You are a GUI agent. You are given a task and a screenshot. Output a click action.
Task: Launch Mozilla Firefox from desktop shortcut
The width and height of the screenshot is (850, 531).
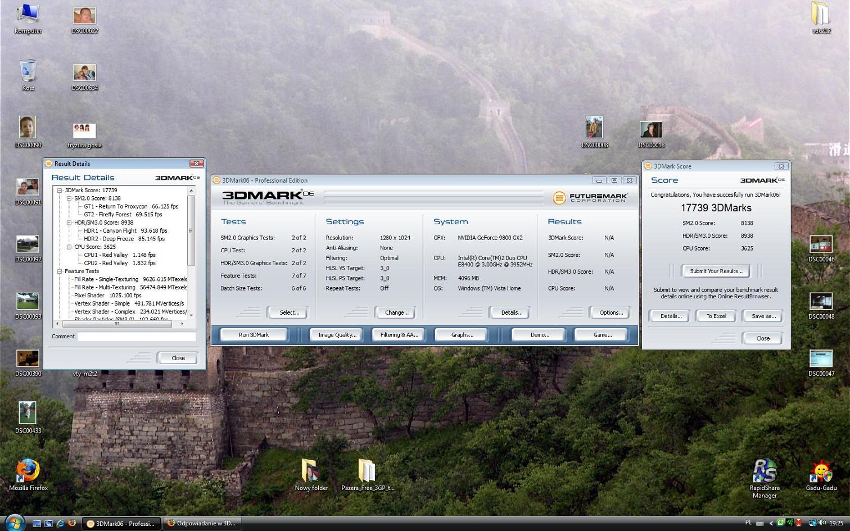tap(28, 475)
